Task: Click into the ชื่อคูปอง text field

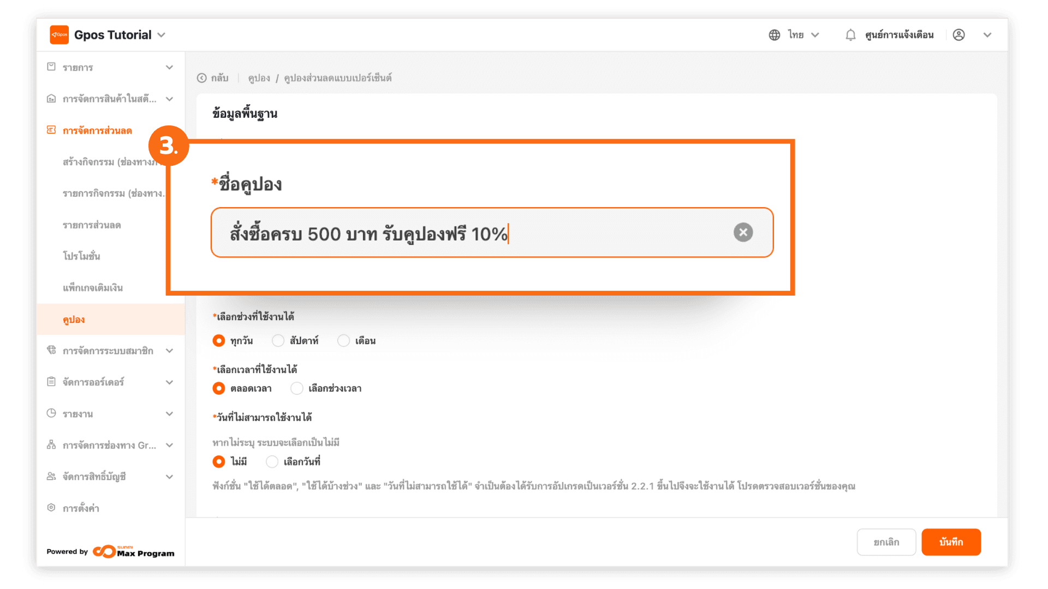Action: (464, 233)
